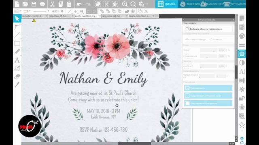Click the yellow warning triangle icon
The height and width of the screenshot is (145, 259).
(34, 21)
